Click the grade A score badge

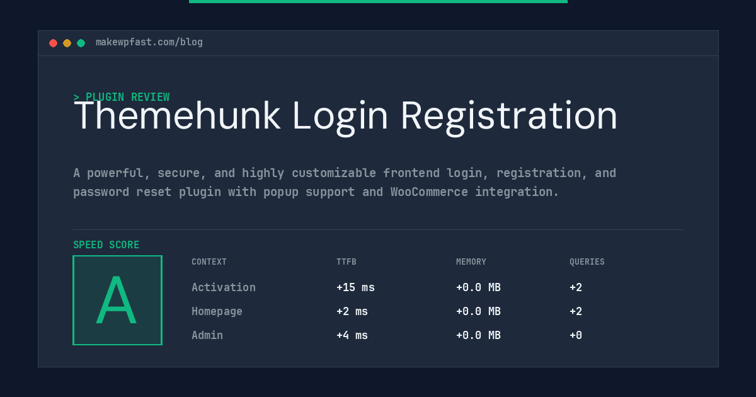pos(117,300)
